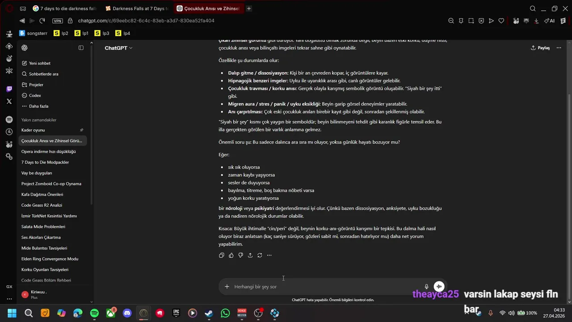The image size is (572, 322).
Task: Click the chat sidebar scrollbar
Action: tap(92, 125)
